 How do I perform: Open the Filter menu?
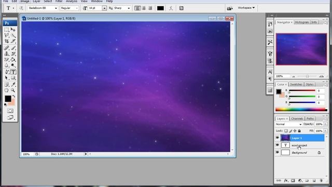(x=59, y=1)
